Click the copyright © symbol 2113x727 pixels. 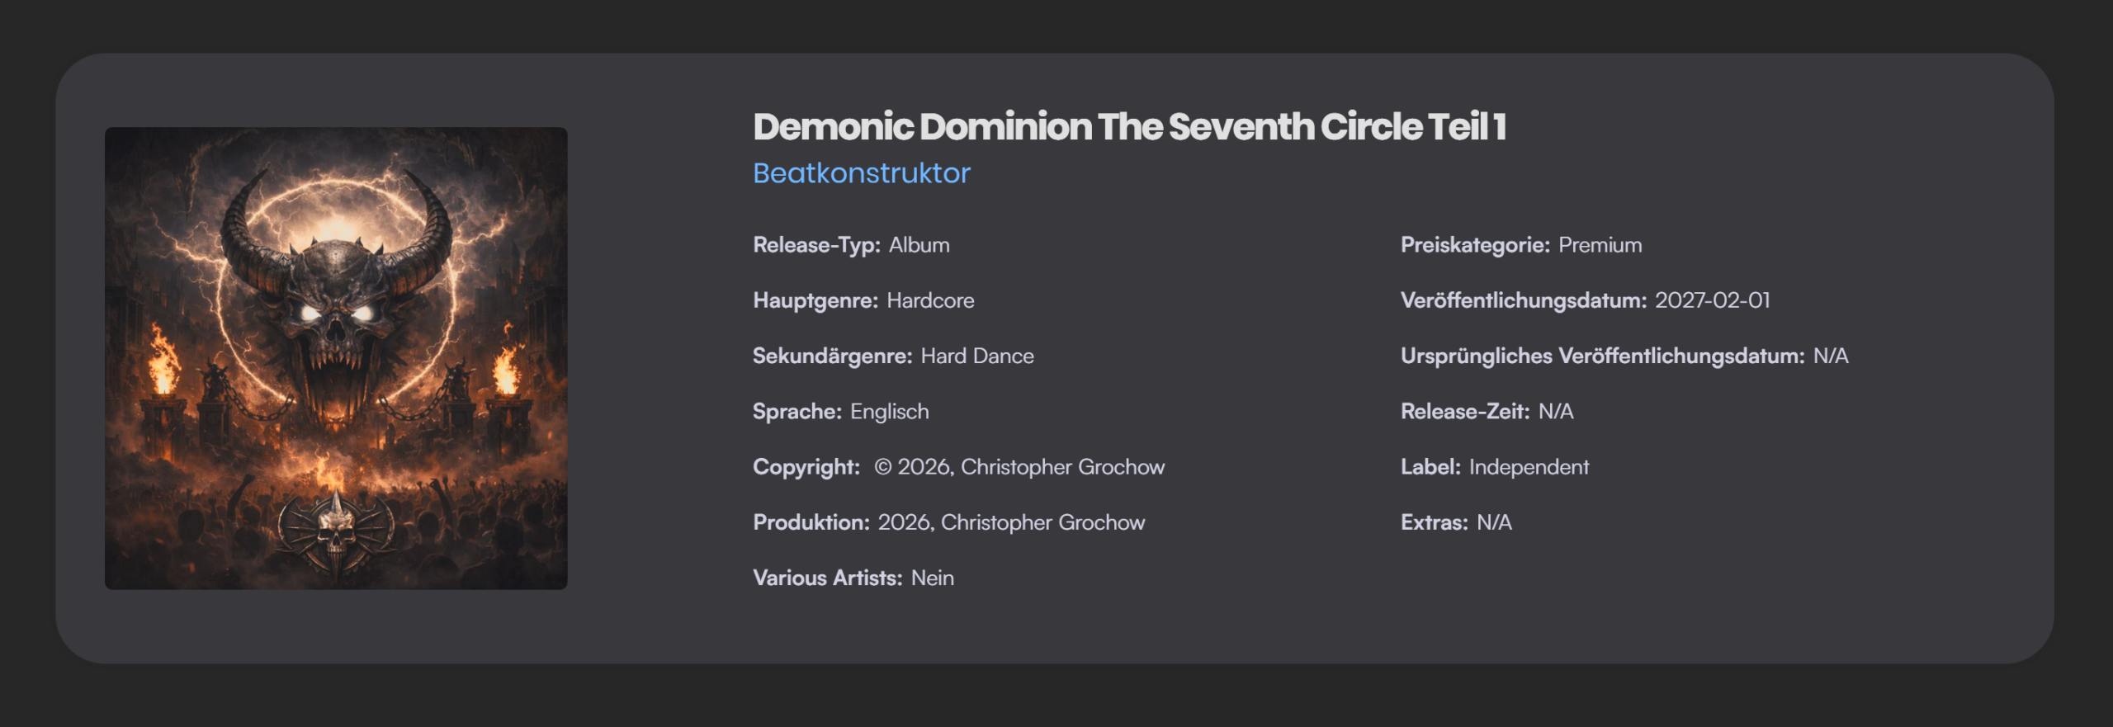[882, 467]
